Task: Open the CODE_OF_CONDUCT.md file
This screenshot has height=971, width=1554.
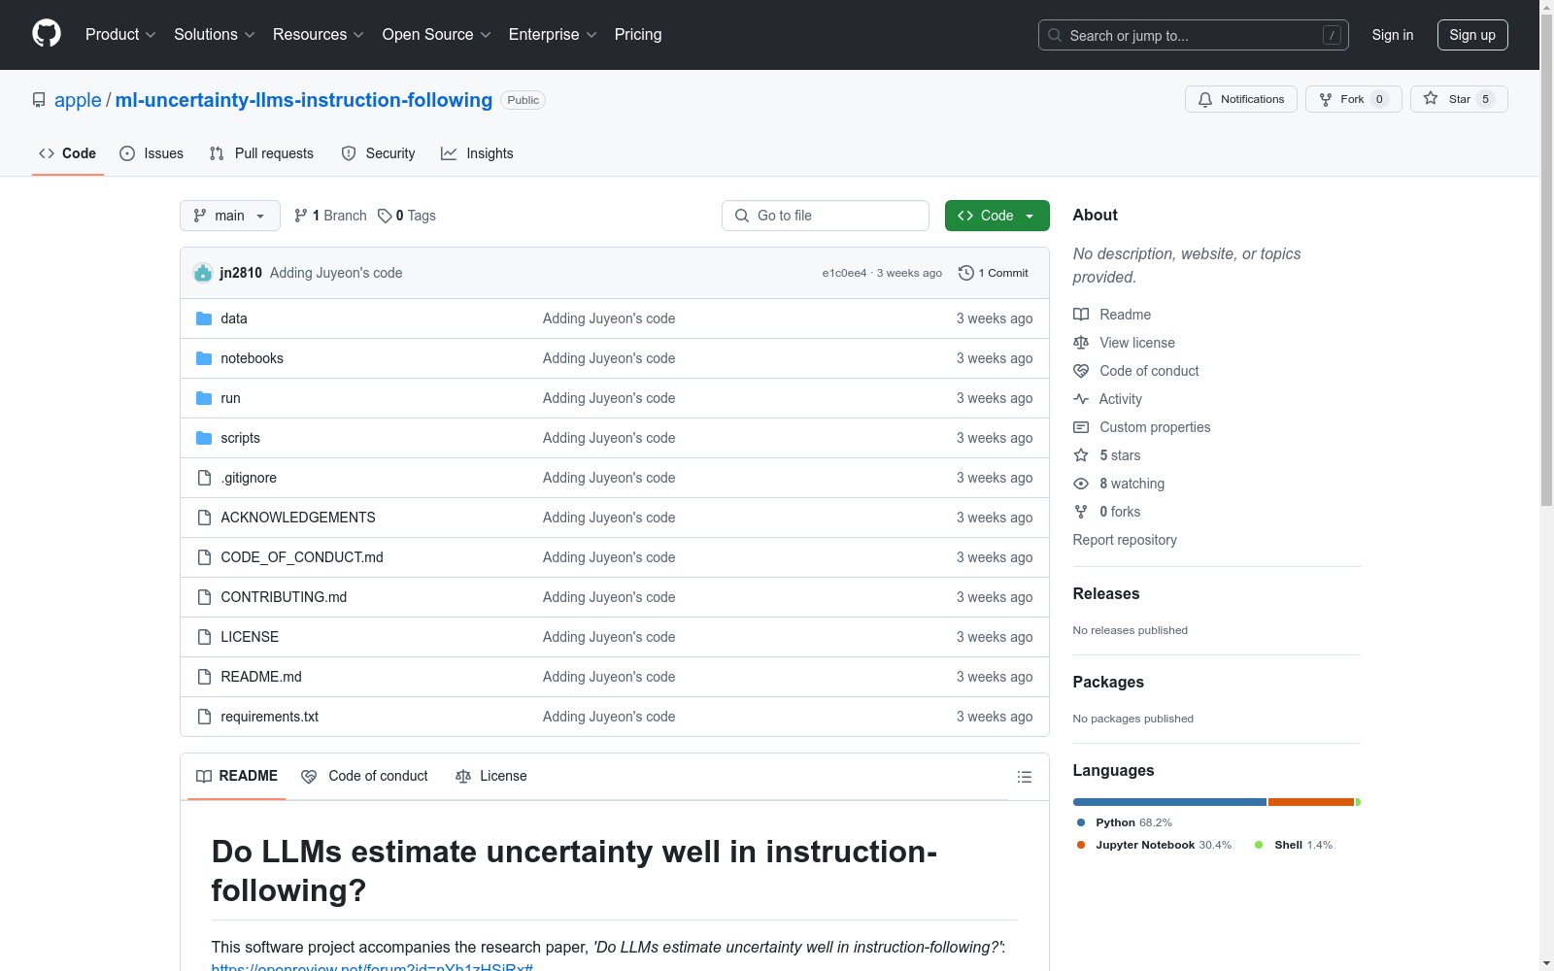Action: click(x=302, y=557)
